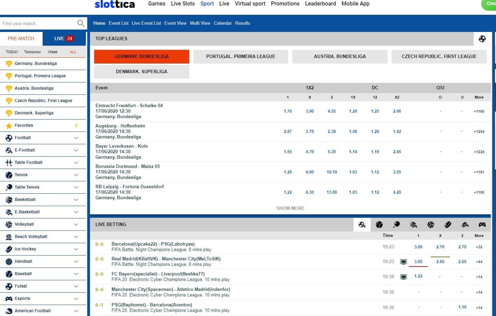
Task: Select Czech Republic First League button
Action: point(439,56)
